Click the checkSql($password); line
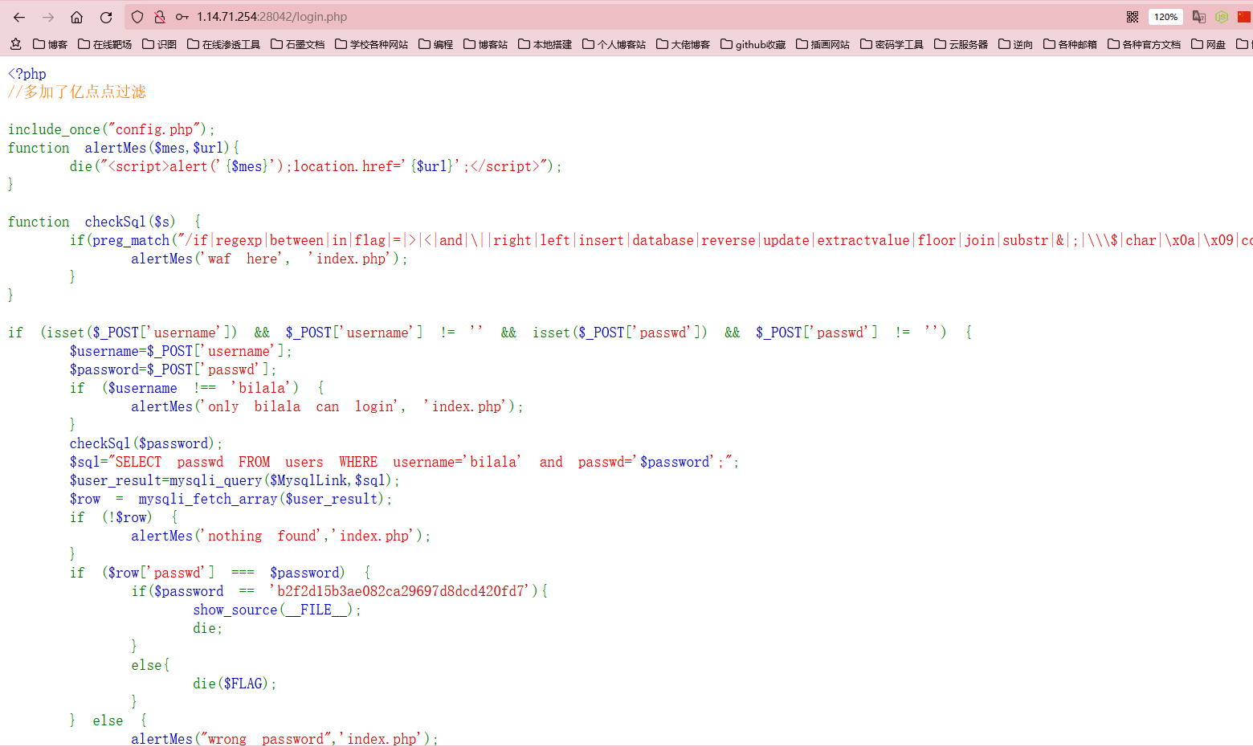Screen dimensions: 1253x747 pos(146,443)
